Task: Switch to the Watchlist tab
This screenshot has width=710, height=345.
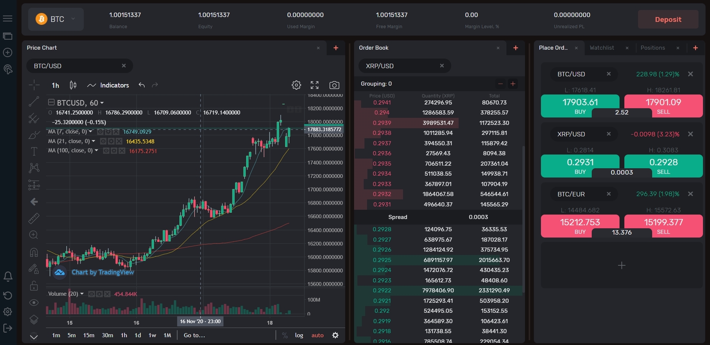Action: 602,48
